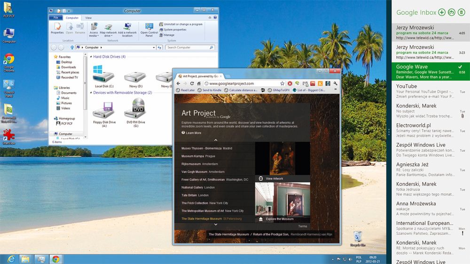Delete message with the trash icon
This screenshot has width=470, height=264.
(x=462, y=12)
